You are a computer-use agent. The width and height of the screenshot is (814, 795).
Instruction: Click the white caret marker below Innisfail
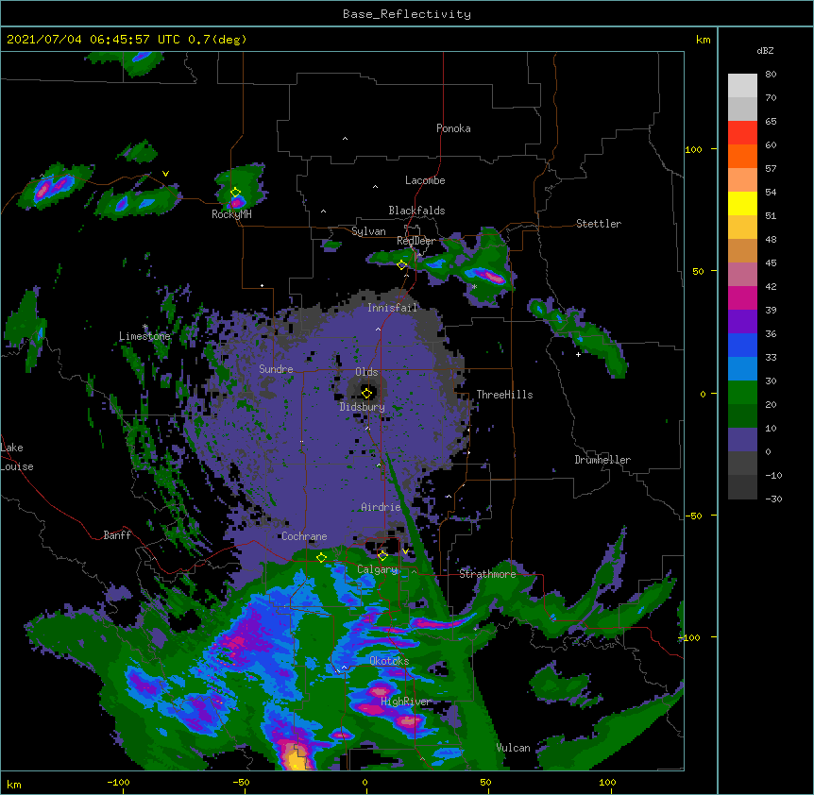(x=378, y=329)
